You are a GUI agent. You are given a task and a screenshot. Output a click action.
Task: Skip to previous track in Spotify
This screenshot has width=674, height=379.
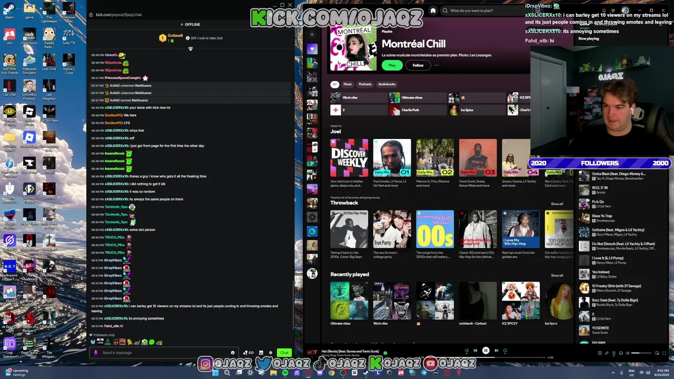[x=475, y=351]
